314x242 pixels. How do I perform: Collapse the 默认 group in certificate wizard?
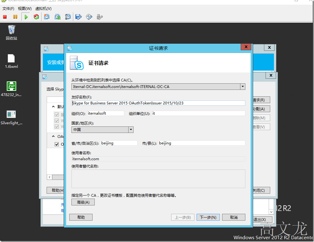pyautogui.click(x=53, y=107)
